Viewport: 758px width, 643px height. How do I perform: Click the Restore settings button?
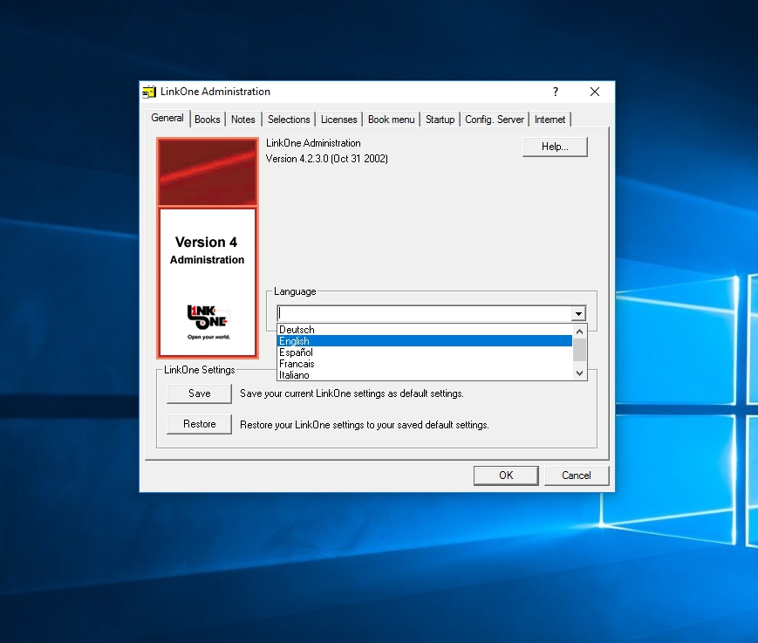(199, 424)
